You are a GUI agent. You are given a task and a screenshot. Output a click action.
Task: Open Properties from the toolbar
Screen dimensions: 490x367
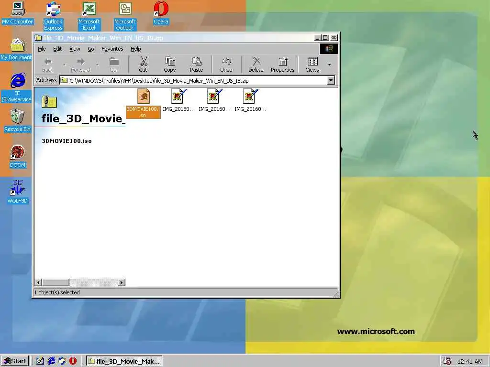282,65
